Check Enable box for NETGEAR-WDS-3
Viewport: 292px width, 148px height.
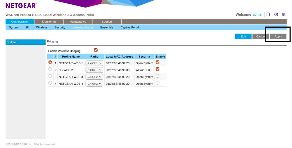pos(158,76)
